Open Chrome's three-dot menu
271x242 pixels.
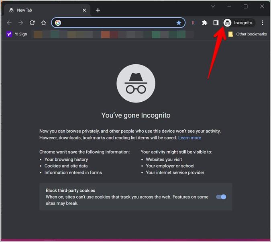(x=262, y=23)
